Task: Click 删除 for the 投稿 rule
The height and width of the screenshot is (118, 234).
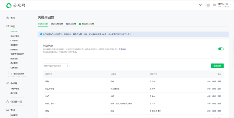Action: pos(219,81)
